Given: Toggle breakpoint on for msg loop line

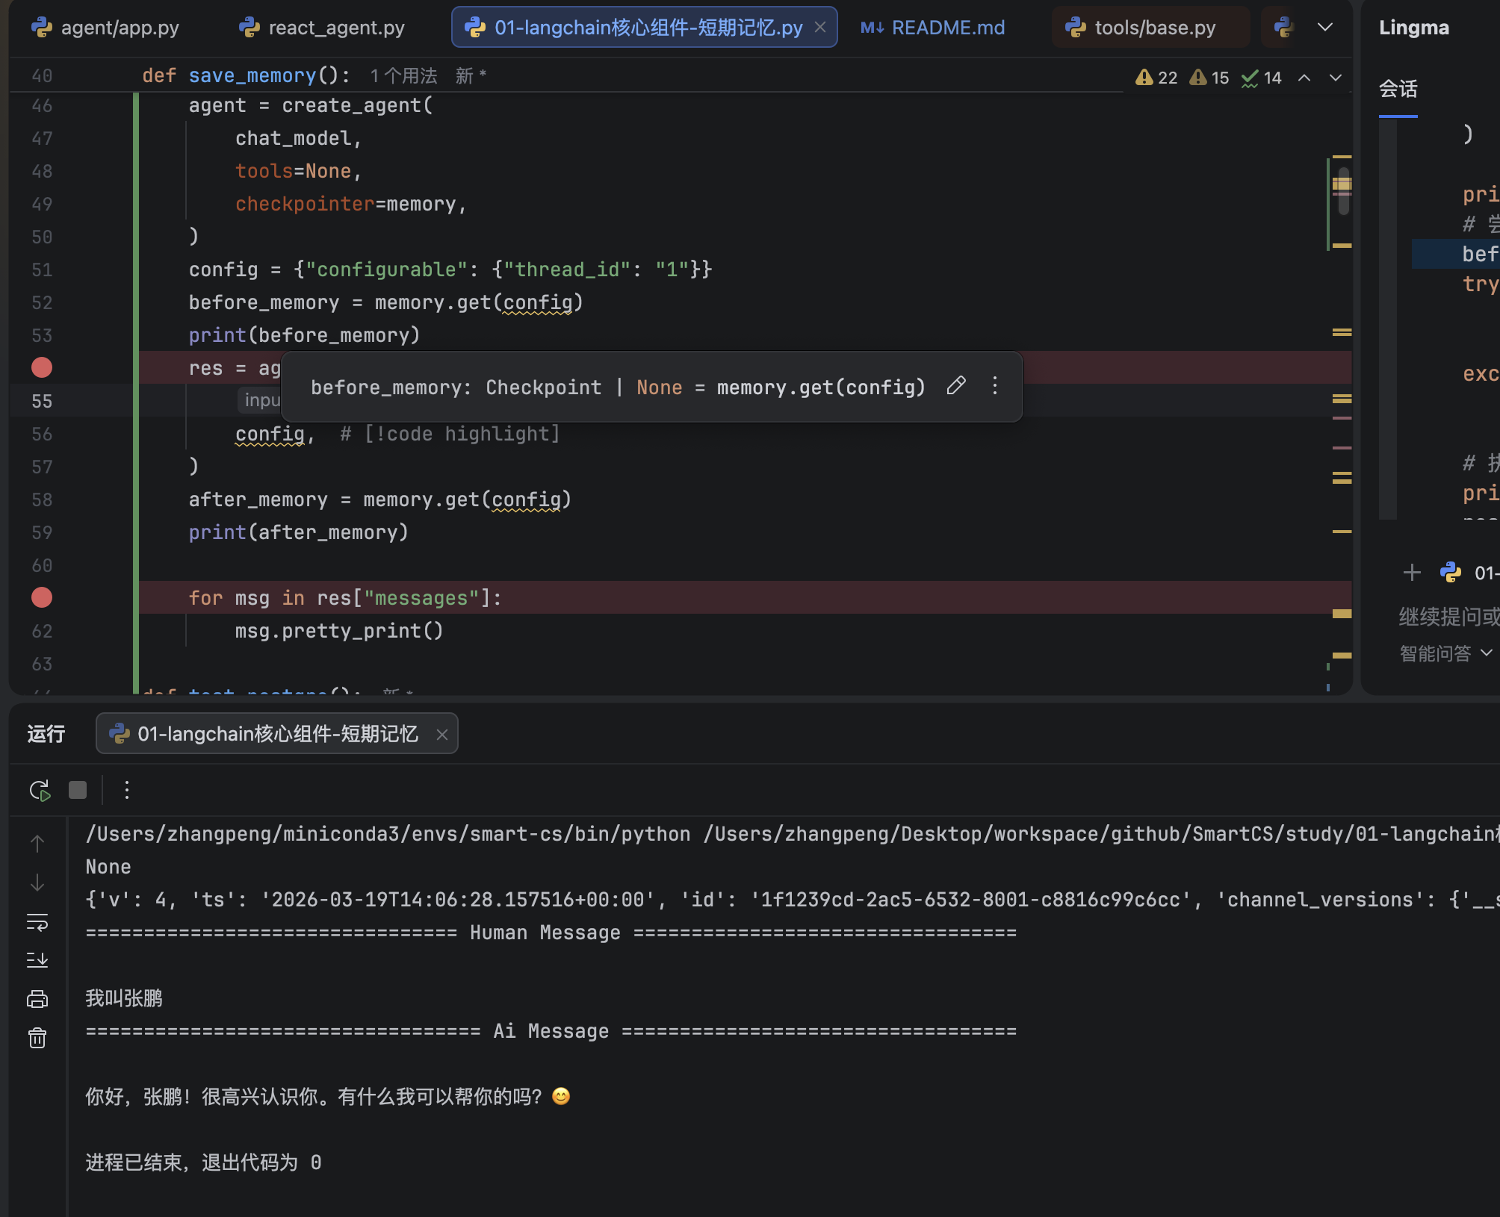Looking at the screenshot, I should point(42,597).
